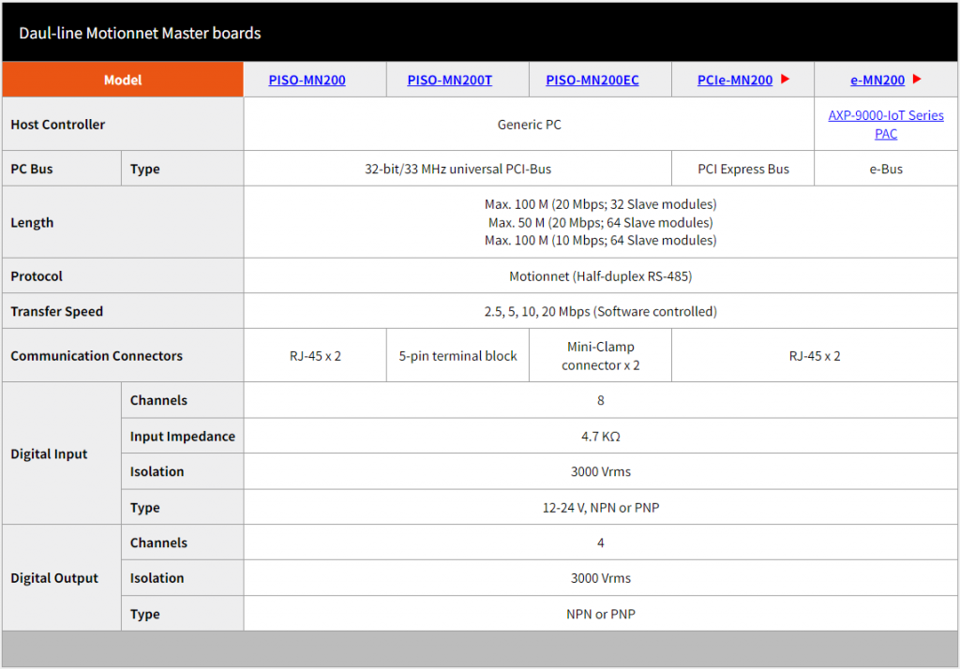Click the red arrow next to e-MN200
Image resolution: width=960 pixels, height=669 pixels.
tap(917, 80)
